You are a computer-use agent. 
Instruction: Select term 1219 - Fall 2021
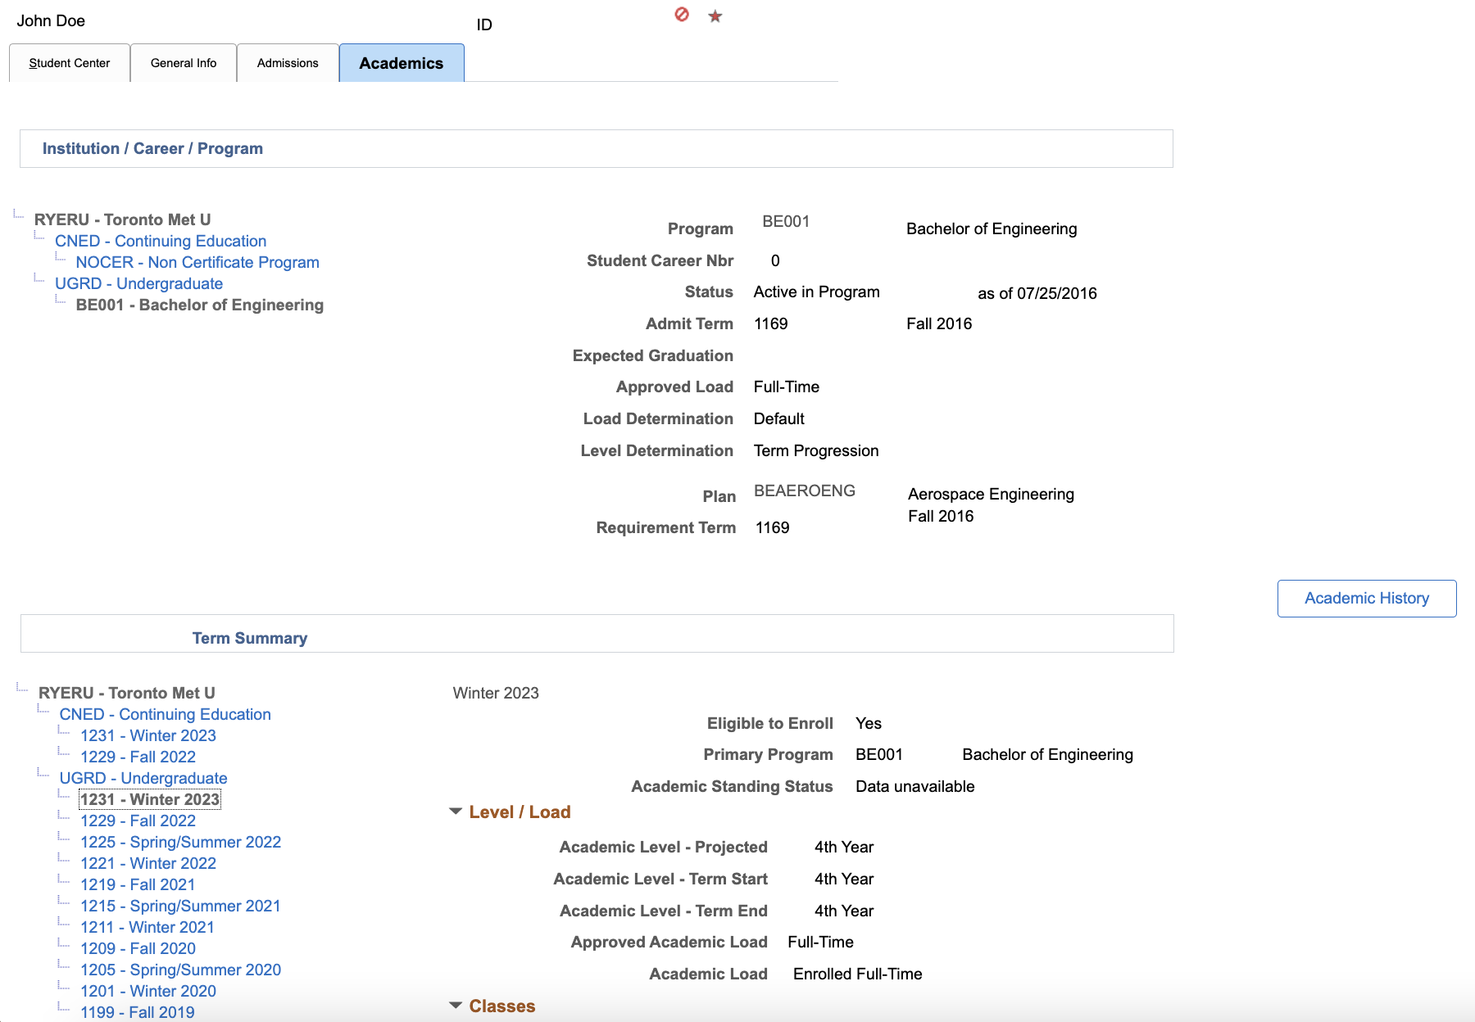pyautogui.click(x=138, y=884)
